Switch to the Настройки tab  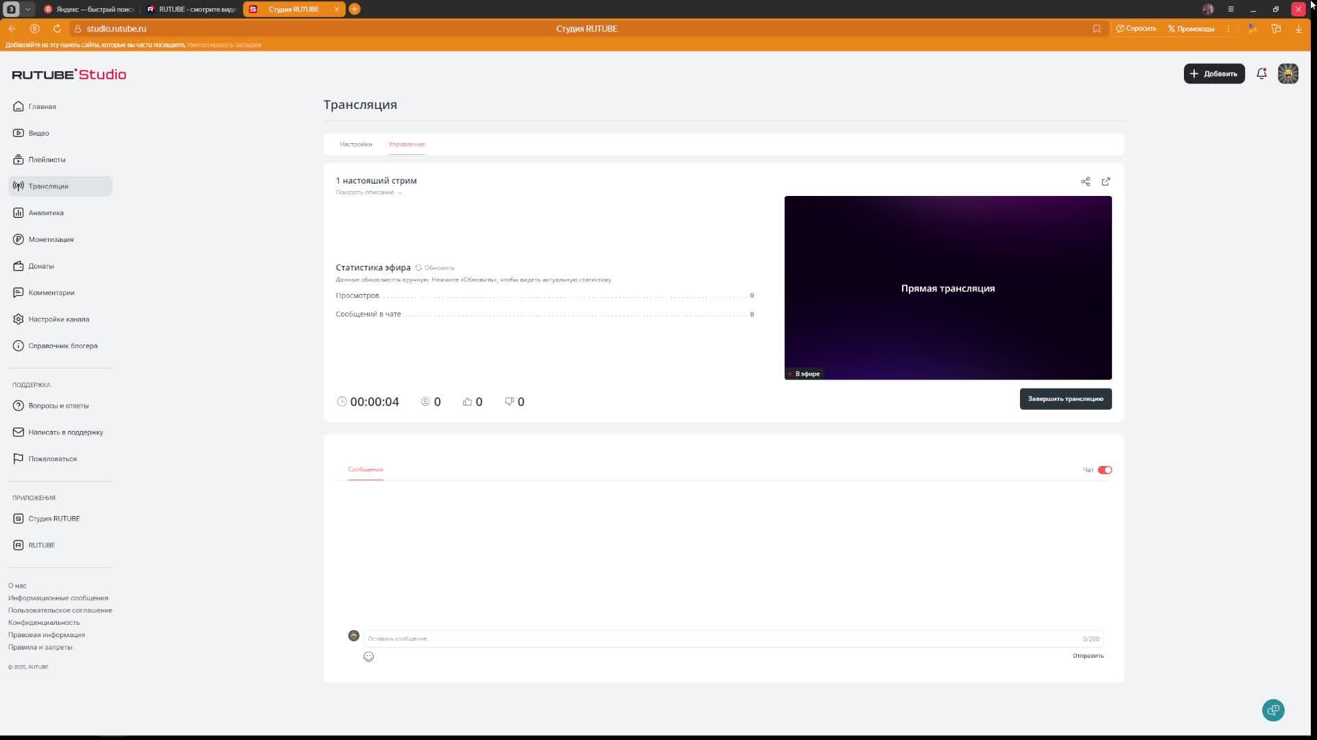tap(355, 144)
